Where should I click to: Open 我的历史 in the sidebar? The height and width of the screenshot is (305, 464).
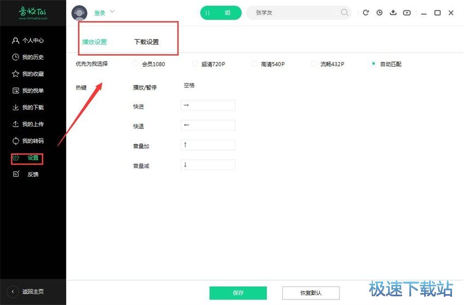coord(28,57)
